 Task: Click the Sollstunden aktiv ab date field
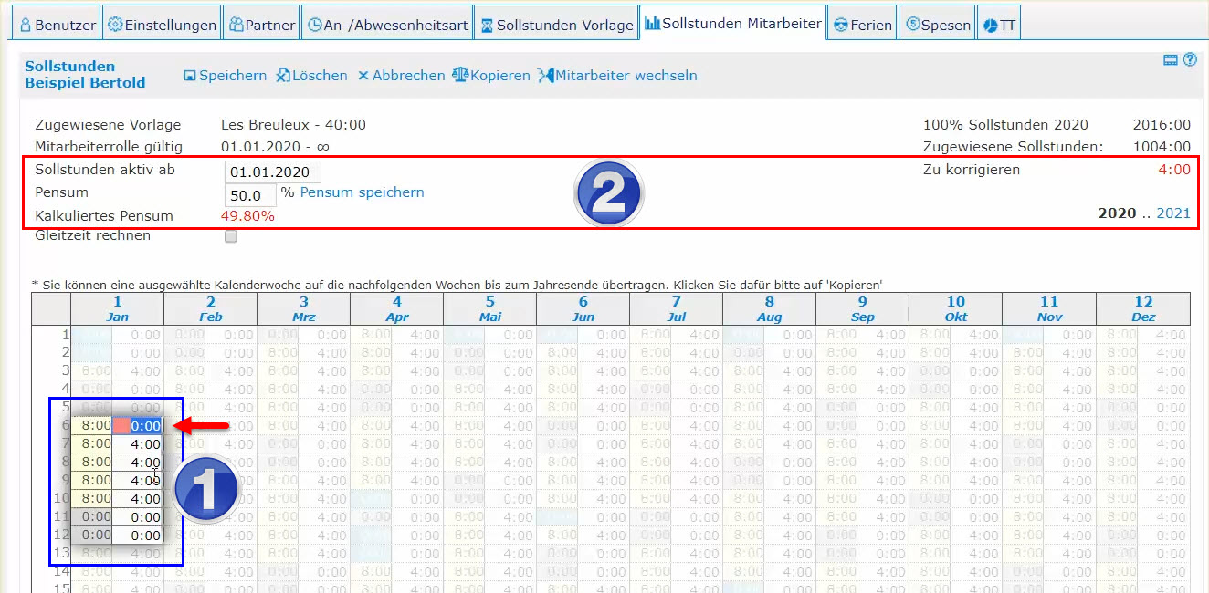pyautogui.click(x=272, y=172)
